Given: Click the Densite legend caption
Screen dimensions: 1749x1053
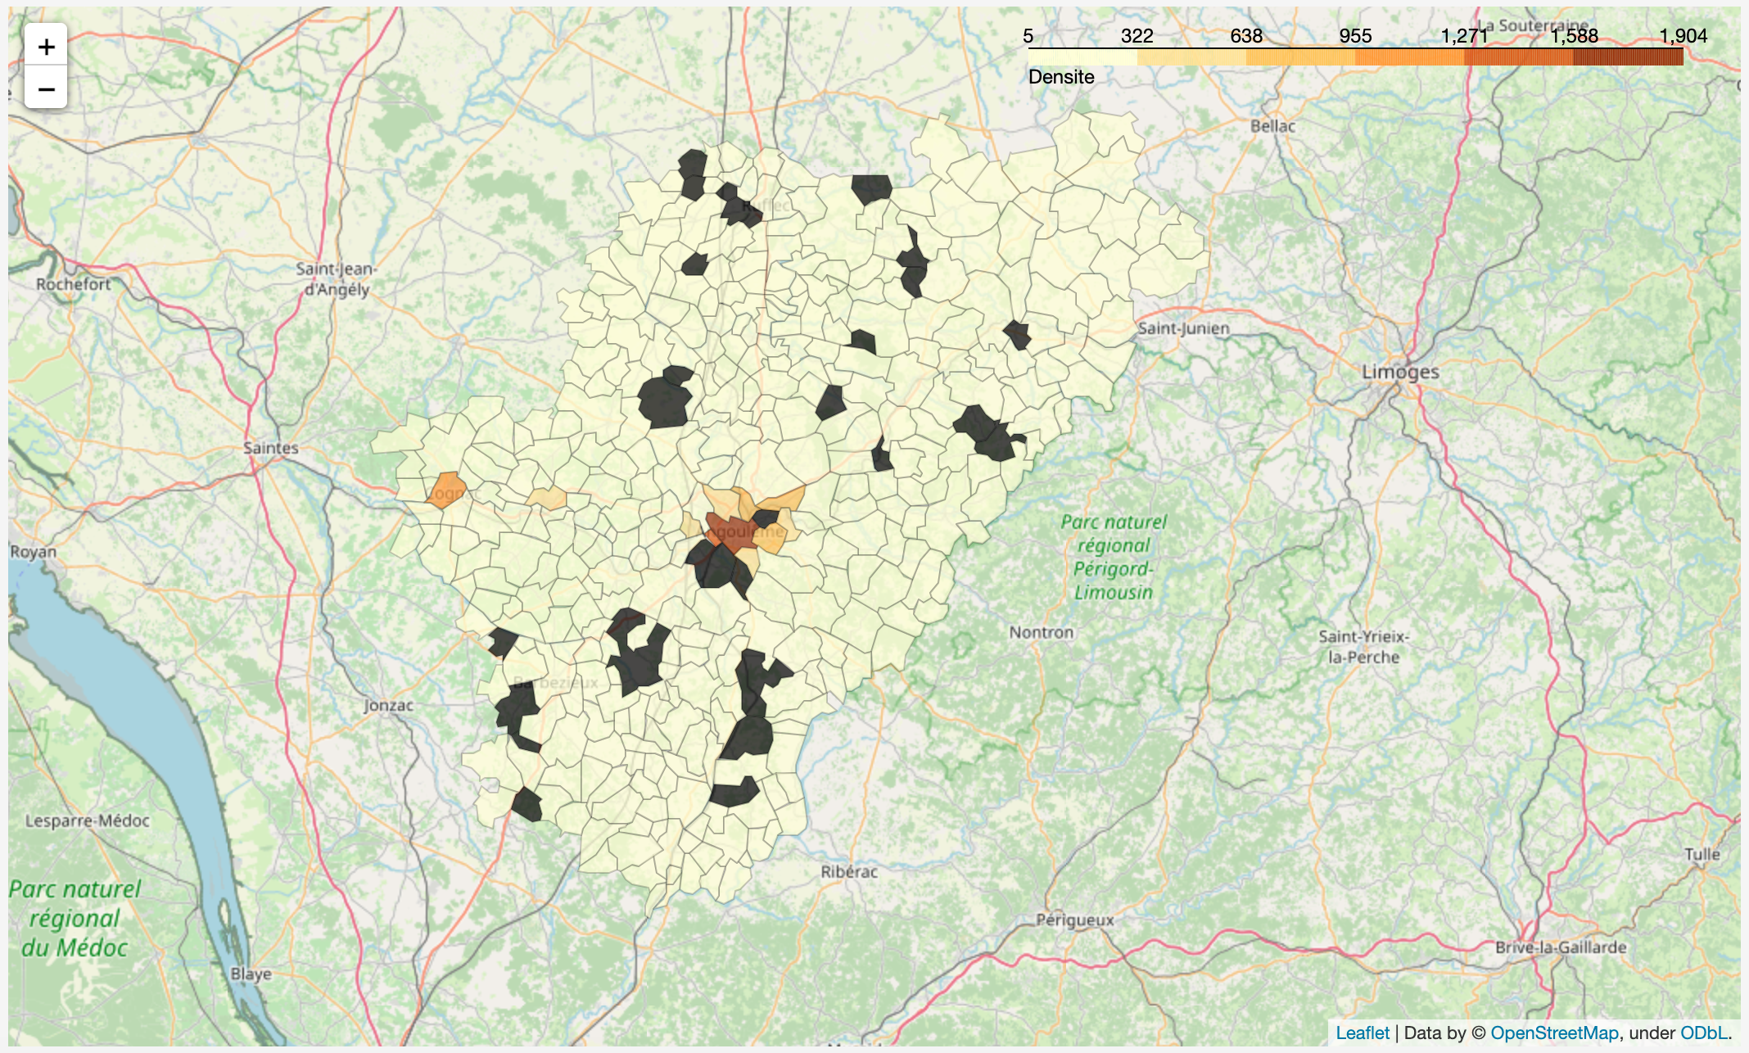Looking at the screenshot, I should pos(1061,77).
